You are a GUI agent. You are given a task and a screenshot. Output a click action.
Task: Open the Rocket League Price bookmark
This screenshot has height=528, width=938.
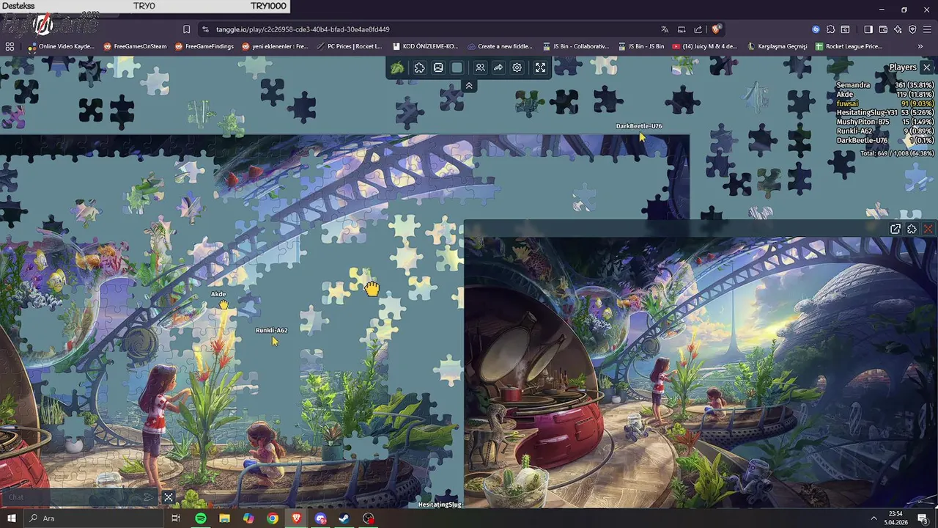pos(849,46)
